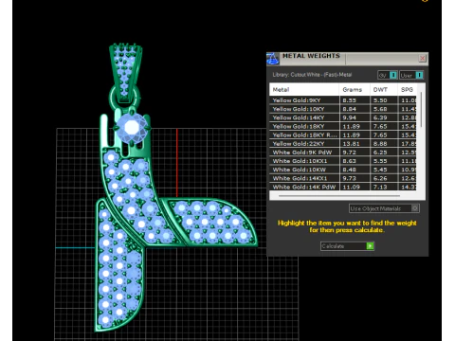The height and width of the screenshot is (341, 455).
Task: Select the White Gold:10KW row
Action: coord(344,170)
